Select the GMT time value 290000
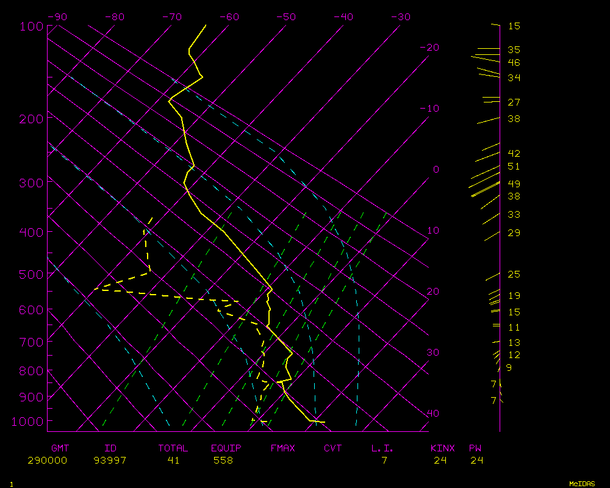This screenshot has width=610, height=488. [47, 461]
